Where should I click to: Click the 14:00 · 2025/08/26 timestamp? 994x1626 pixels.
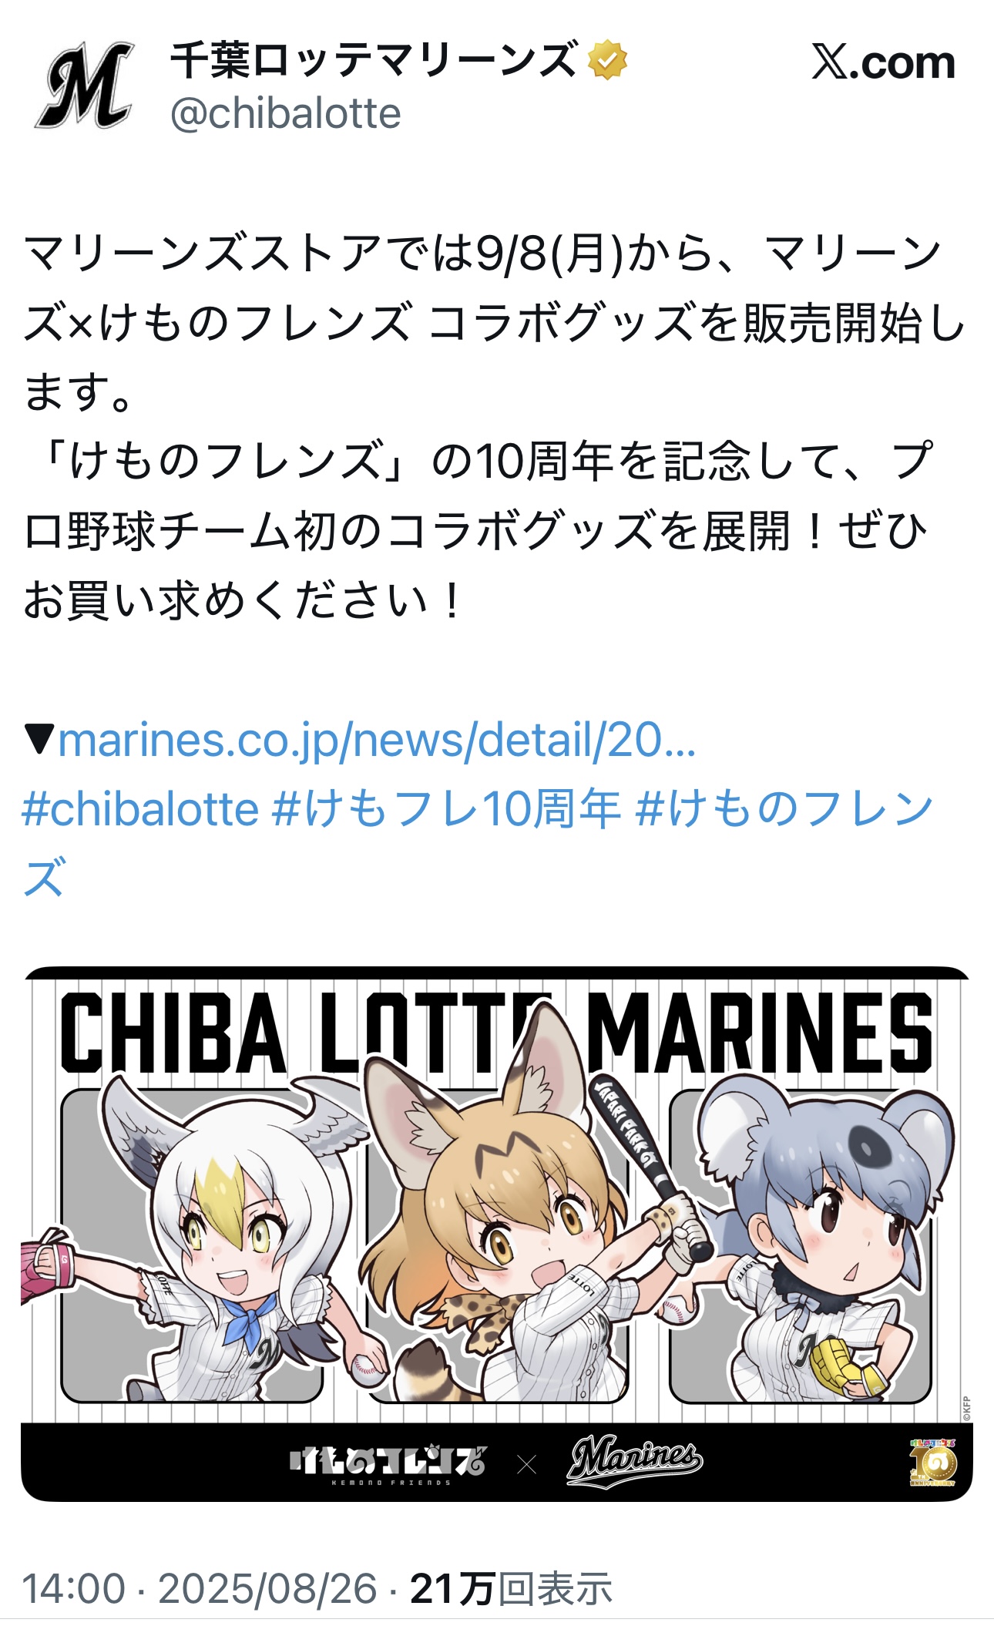(200, 1588)
